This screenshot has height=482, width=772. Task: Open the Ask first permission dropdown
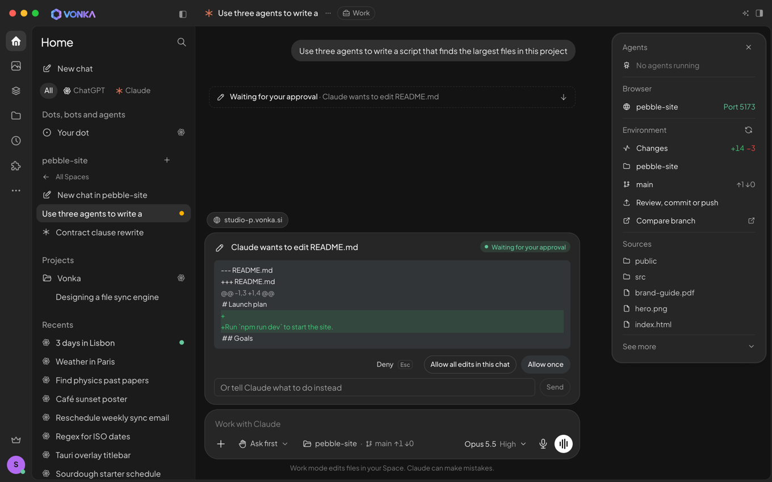pos(263,444)
